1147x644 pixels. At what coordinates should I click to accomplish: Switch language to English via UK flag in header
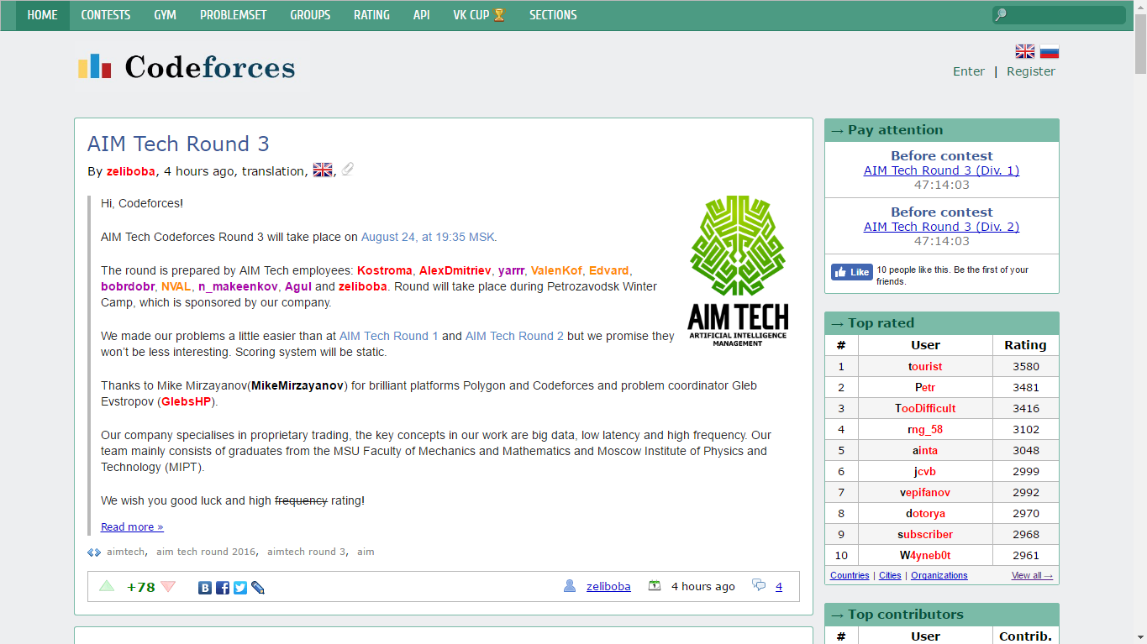click(1025, 51)
